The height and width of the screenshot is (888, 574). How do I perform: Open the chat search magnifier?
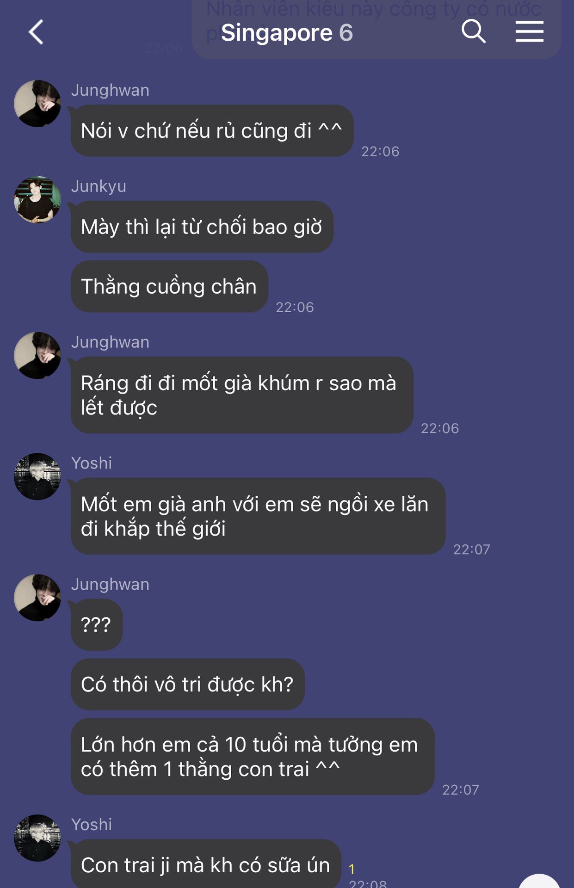point(473,31)
